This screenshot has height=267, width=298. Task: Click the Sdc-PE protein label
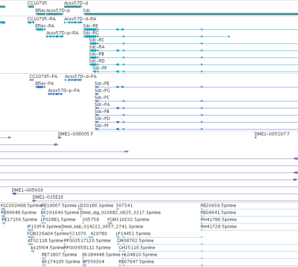point(102,84)
